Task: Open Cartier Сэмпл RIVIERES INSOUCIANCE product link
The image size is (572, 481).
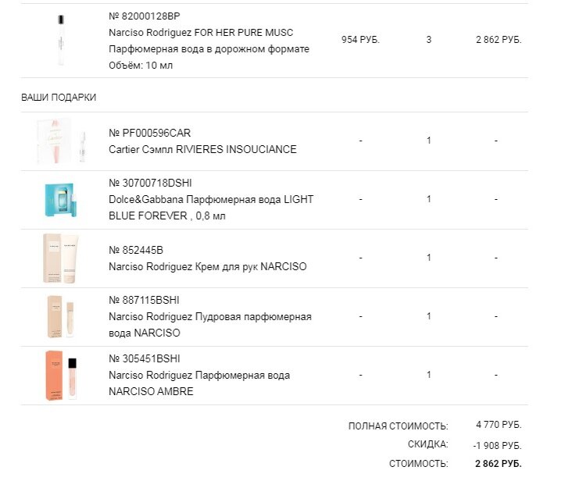Action: click(x=202, y=149)
